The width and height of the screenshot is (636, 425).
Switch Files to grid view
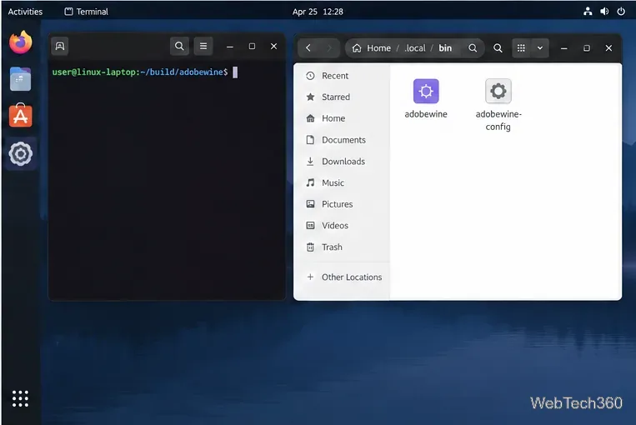[521, 48]
